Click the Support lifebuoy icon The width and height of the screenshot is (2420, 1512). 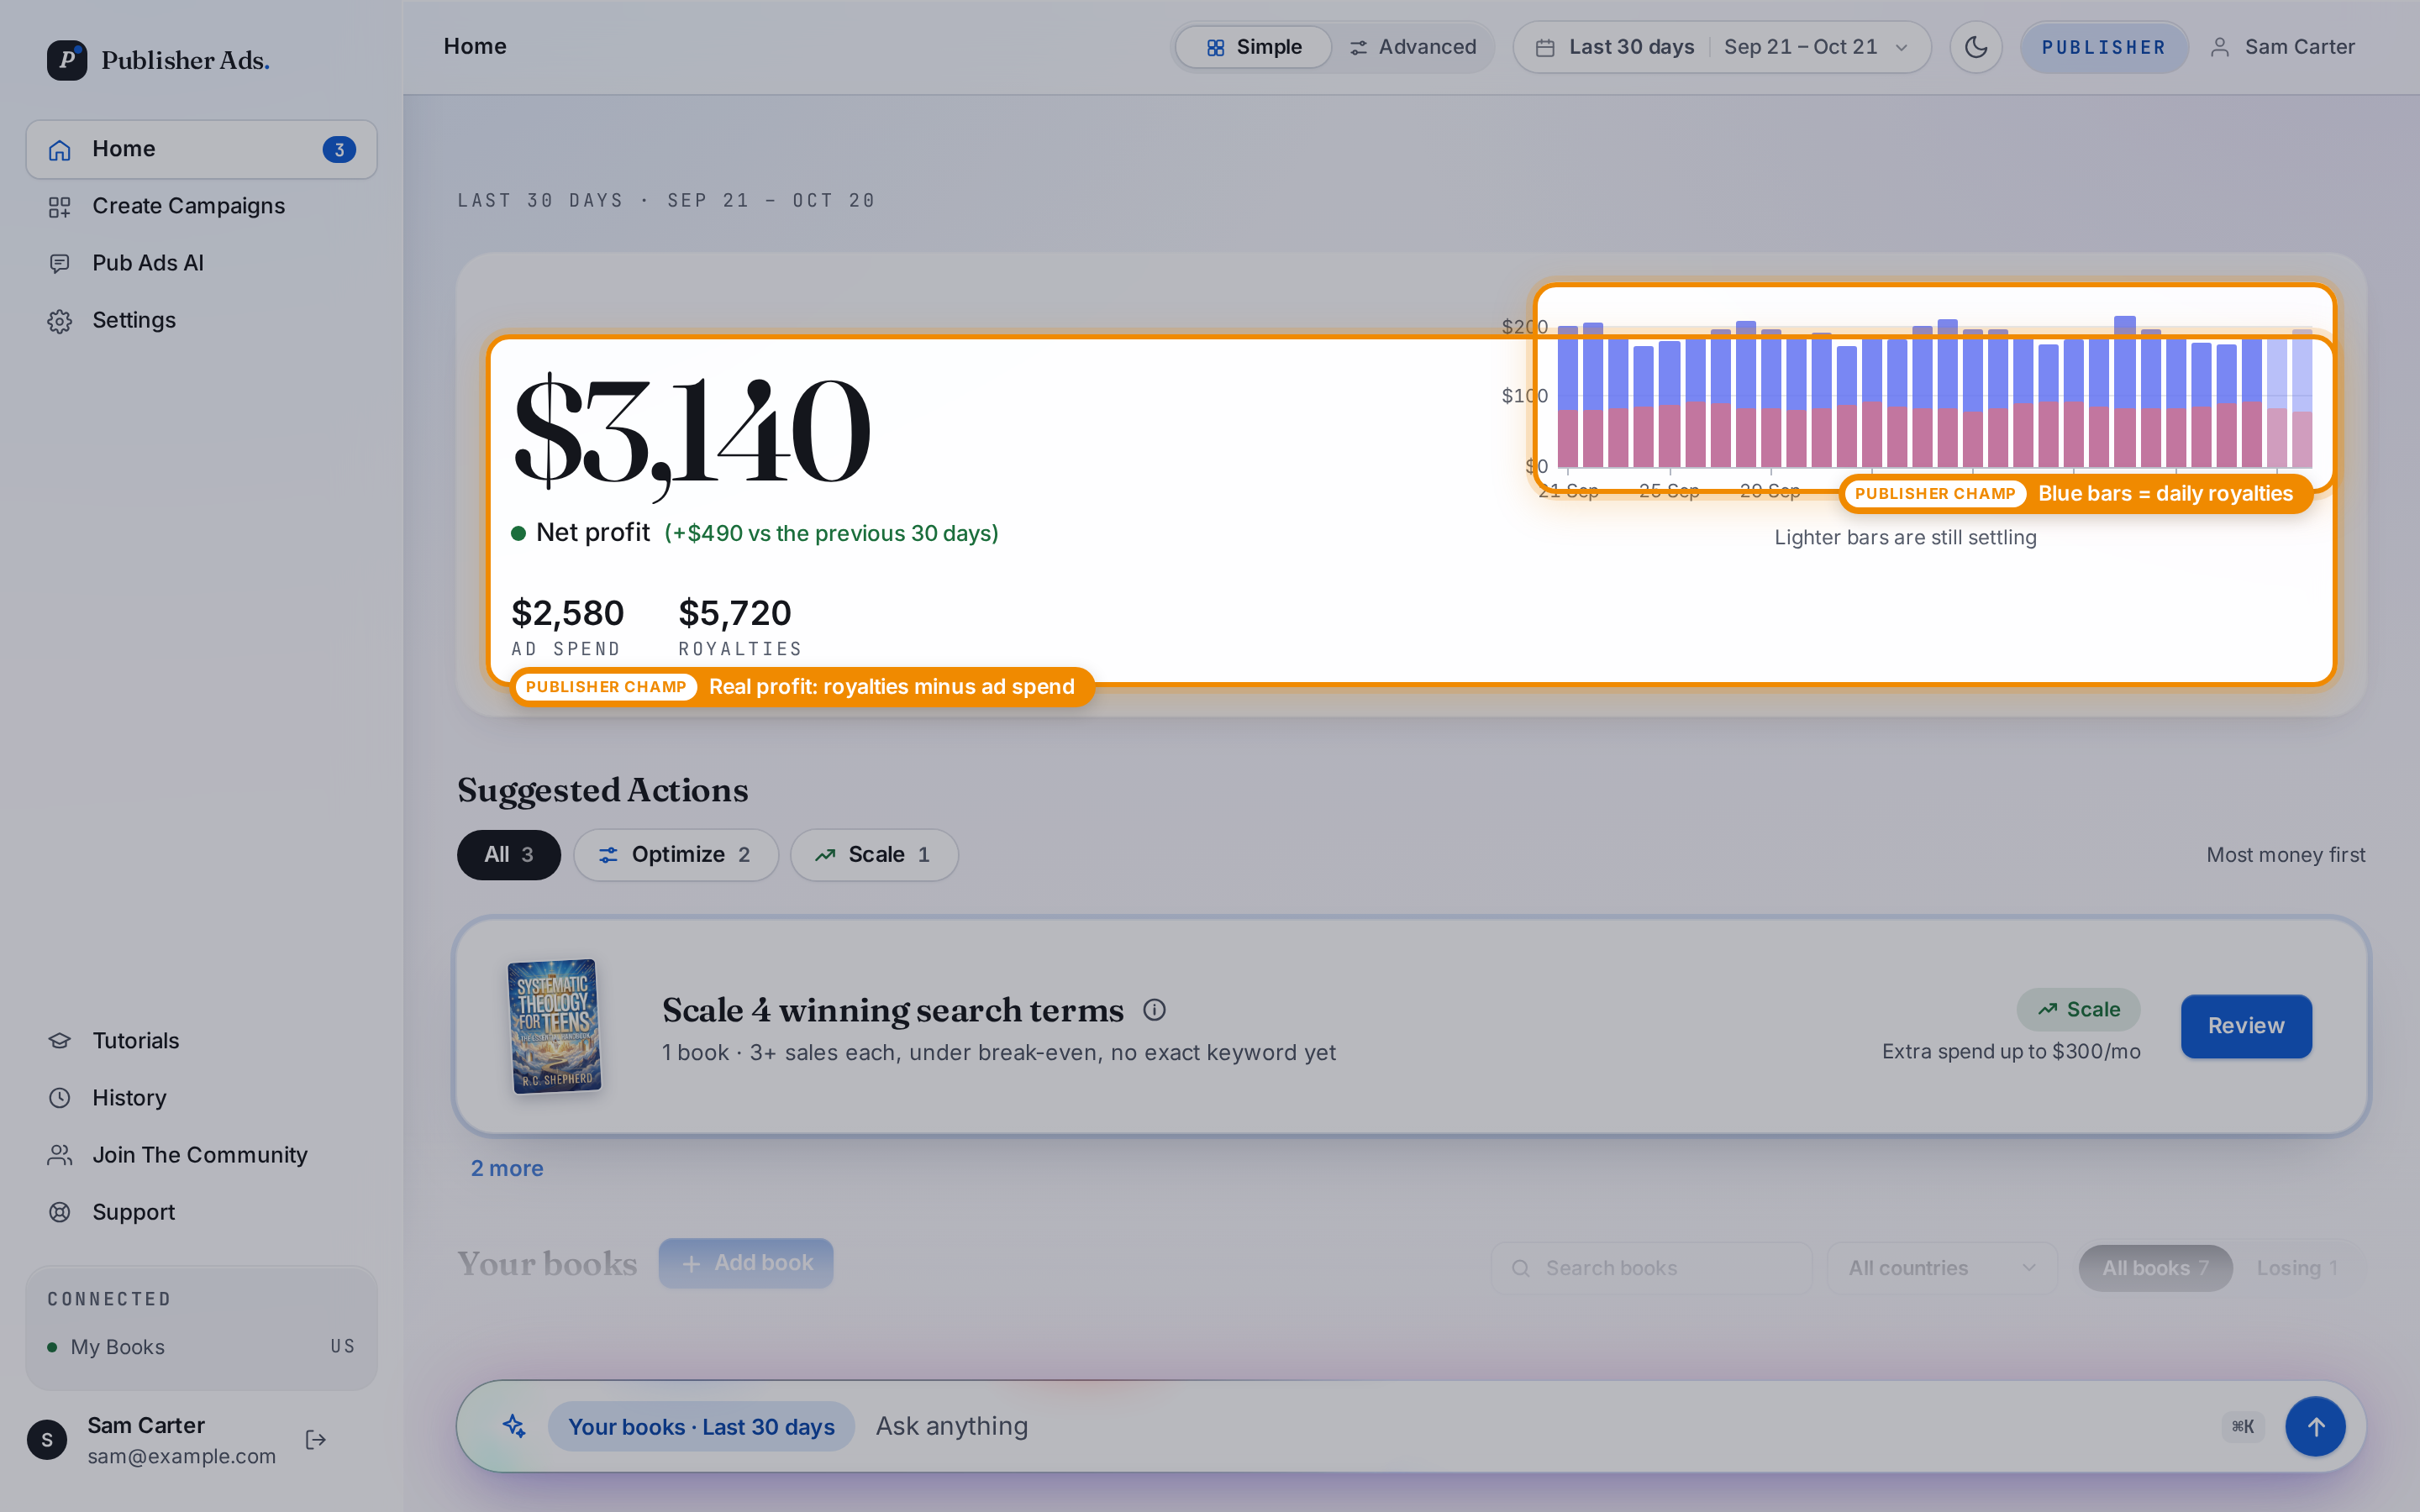(x=60, y=1211)
